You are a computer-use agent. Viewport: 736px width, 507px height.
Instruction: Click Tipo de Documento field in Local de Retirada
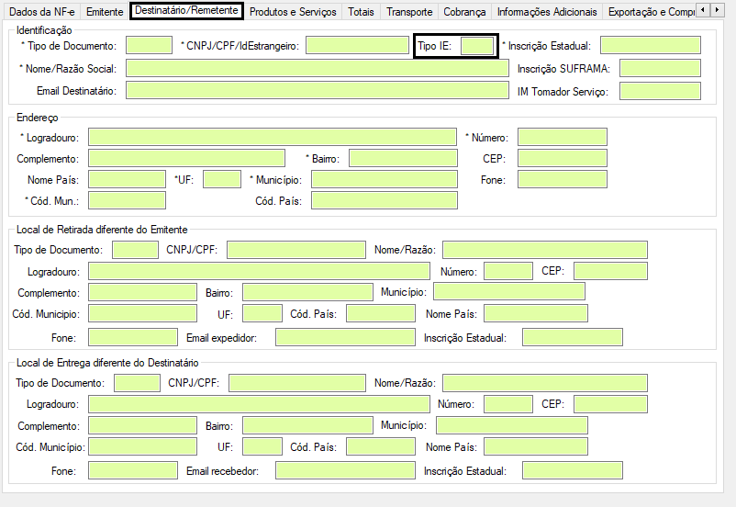(135, 250)
